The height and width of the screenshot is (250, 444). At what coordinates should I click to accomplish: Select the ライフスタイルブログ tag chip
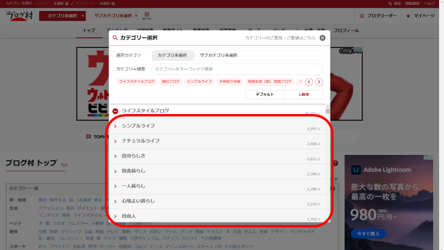(x=137, y=82)
